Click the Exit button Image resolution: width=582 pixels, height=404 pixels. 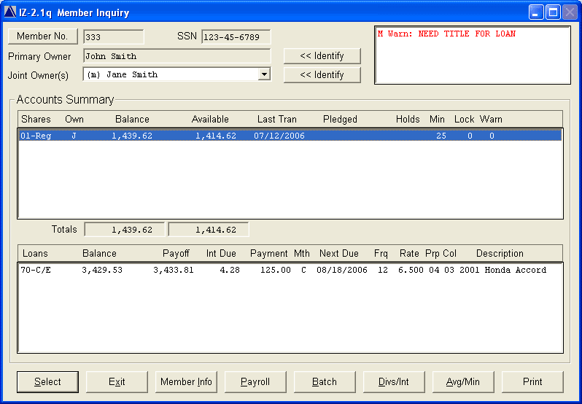point(117,381)
